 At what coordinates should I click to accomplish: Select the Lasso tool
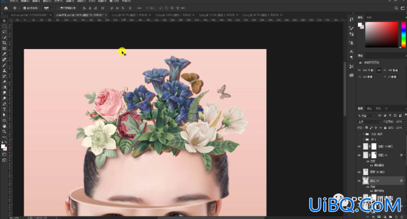click(4, 32)
